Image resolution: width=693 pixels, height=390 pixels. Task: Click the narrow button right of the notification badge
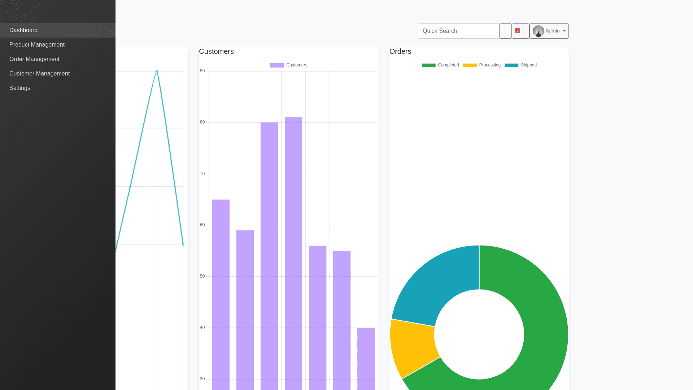click(526, 31)
